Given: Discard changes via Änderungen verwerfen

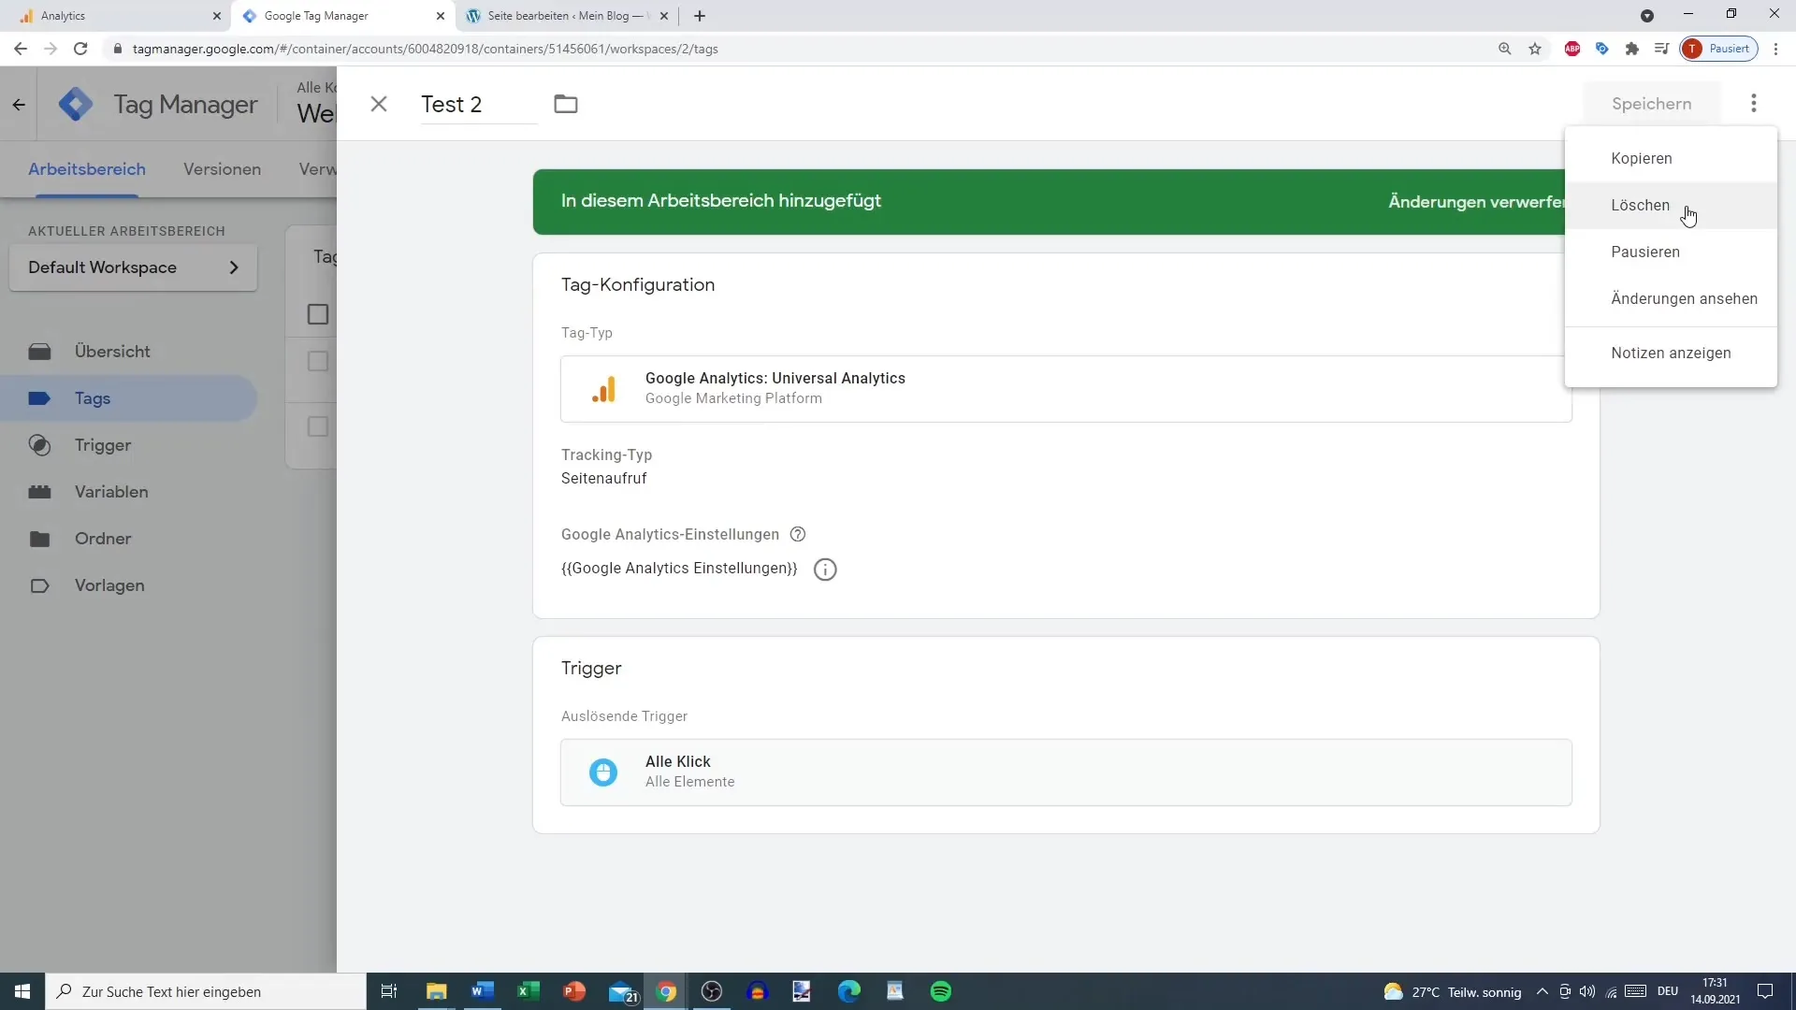Looking at the screenshot, I should pos(1475,201).
